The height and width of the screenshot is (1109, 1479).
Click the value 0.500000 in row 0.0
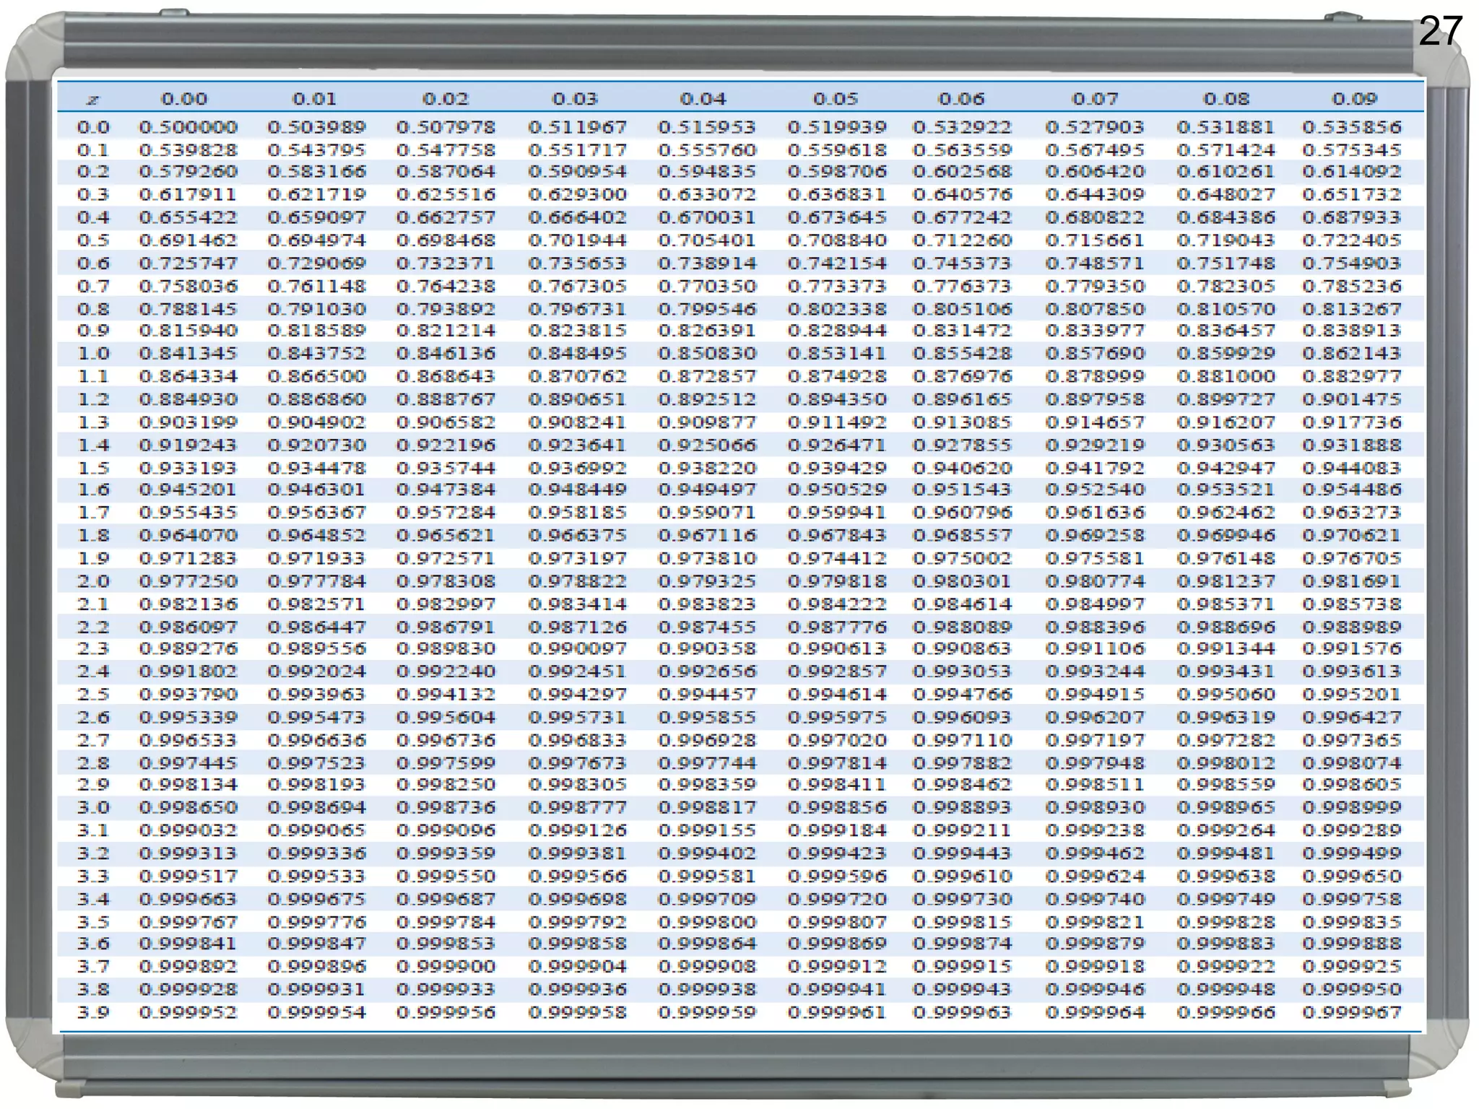(188, 128)
